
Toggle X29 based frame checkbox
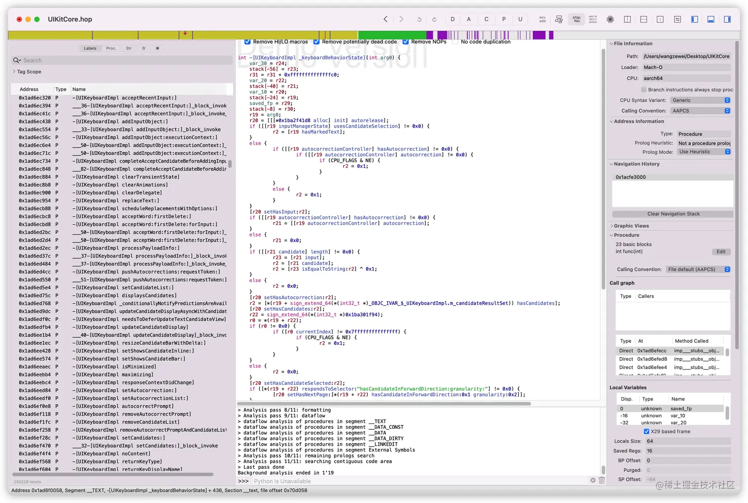(x=646, y=431)
